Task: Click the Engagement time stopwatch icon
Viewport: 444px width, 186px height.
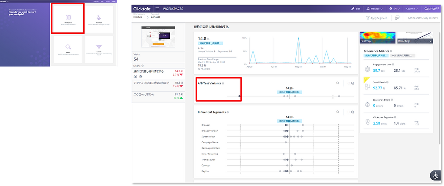Action: (x=368, y=70)
